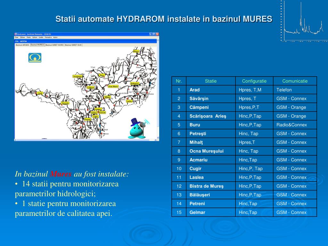Select the Acmaru station marker on the map

[x=98, y=109]
